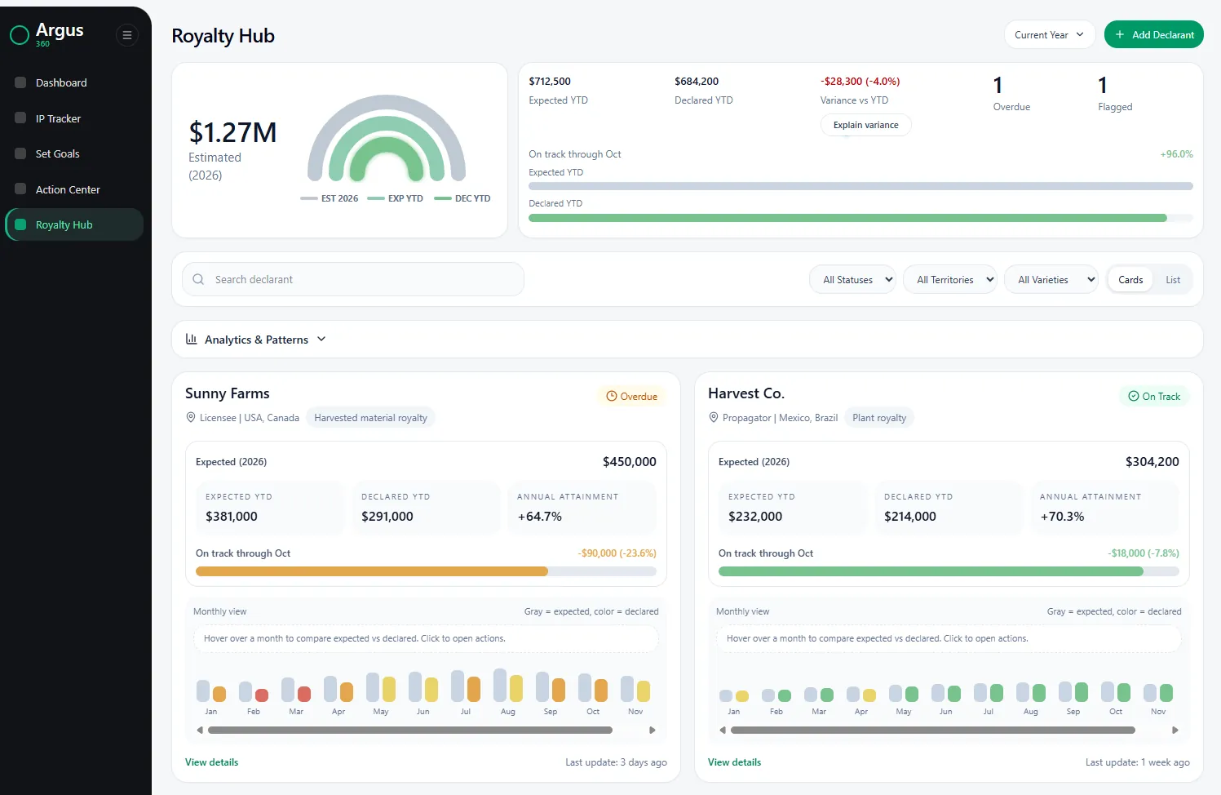Screen dimensions: 1221x795
Task: Collapse sidebar with the hamburger menu icon
Action: click(x=126, y=35)
